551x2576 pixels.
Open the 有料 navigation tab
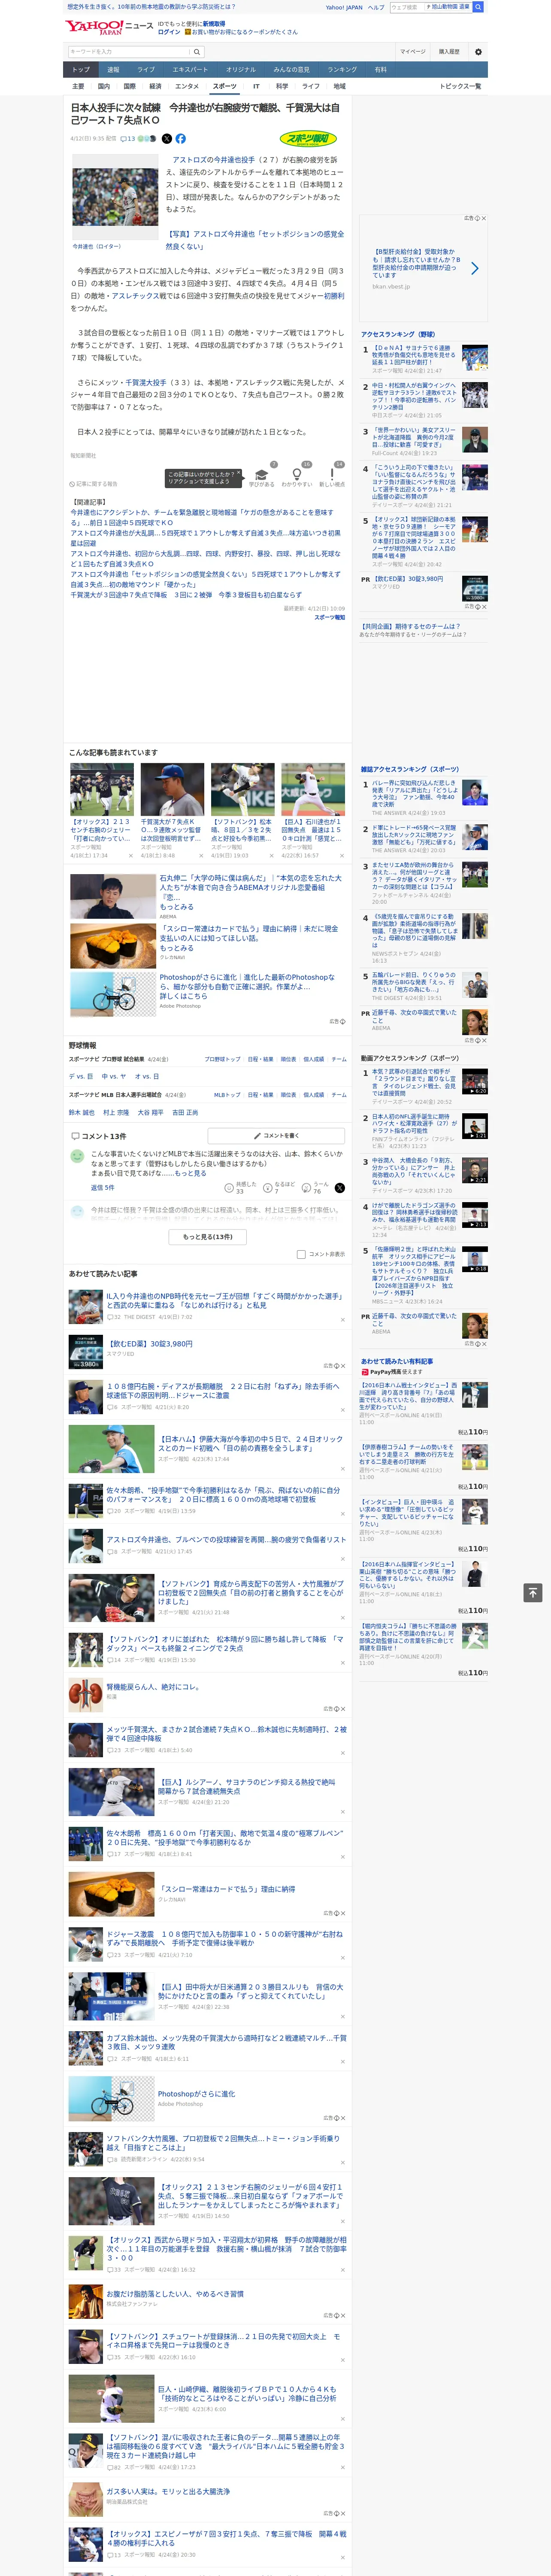click(x=380, y=70)
